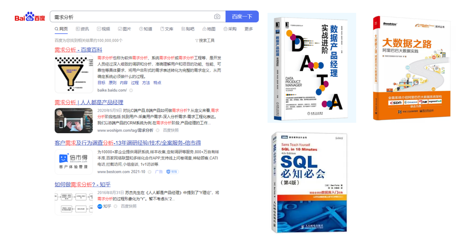Expand arrow beside bestcem URL
The height and width of the screenshot is (236, 463).
[150, 172]
